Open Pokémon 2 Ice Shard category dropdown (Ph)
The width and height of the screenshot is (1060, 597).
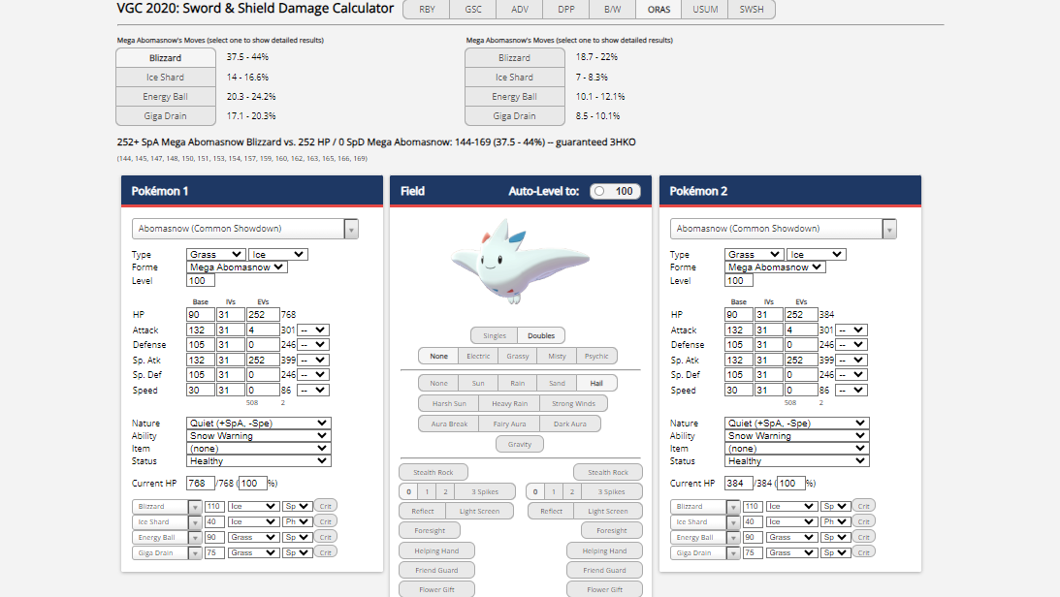pos(834,522)
